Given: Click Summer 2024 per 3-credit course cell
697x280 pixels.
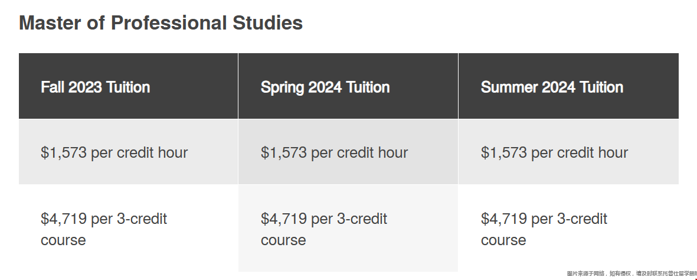Looking at the screenshot, I should click(x=544, y=229).
